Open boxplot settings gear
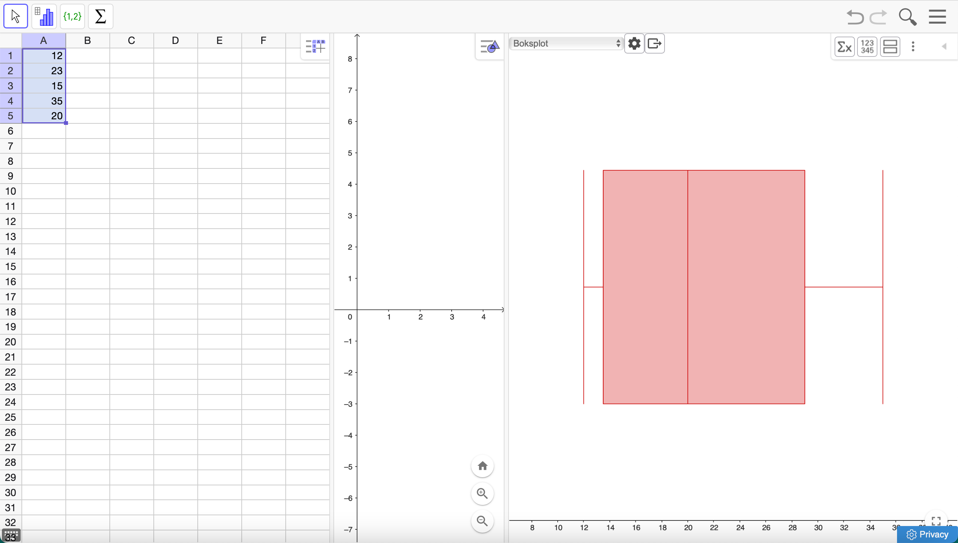This screenshot has width=958, height=543. 634,44
